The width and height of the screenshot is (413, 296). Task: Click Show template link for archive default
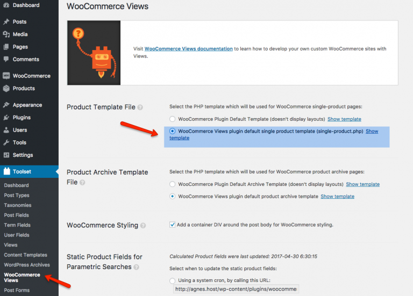pos(362,184)
